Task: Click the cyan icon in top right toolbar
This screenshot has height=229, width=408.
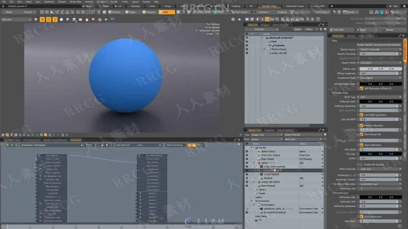Action: coord(382,12)
